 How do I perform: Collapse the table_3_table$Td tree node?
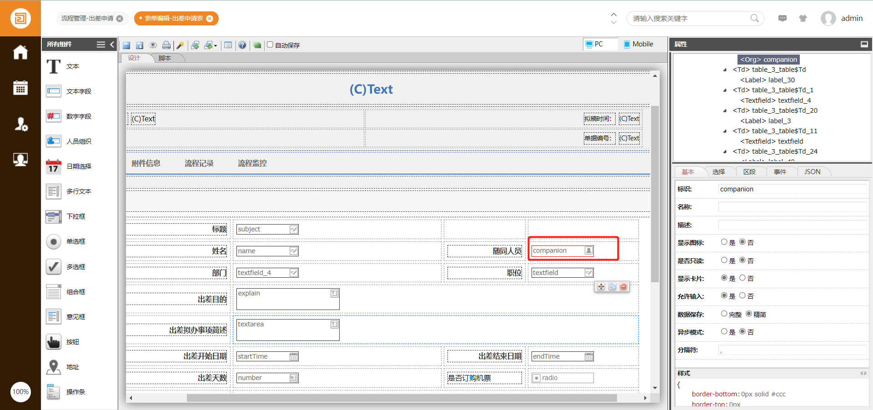pyautogui.click(x=725, y=70)
